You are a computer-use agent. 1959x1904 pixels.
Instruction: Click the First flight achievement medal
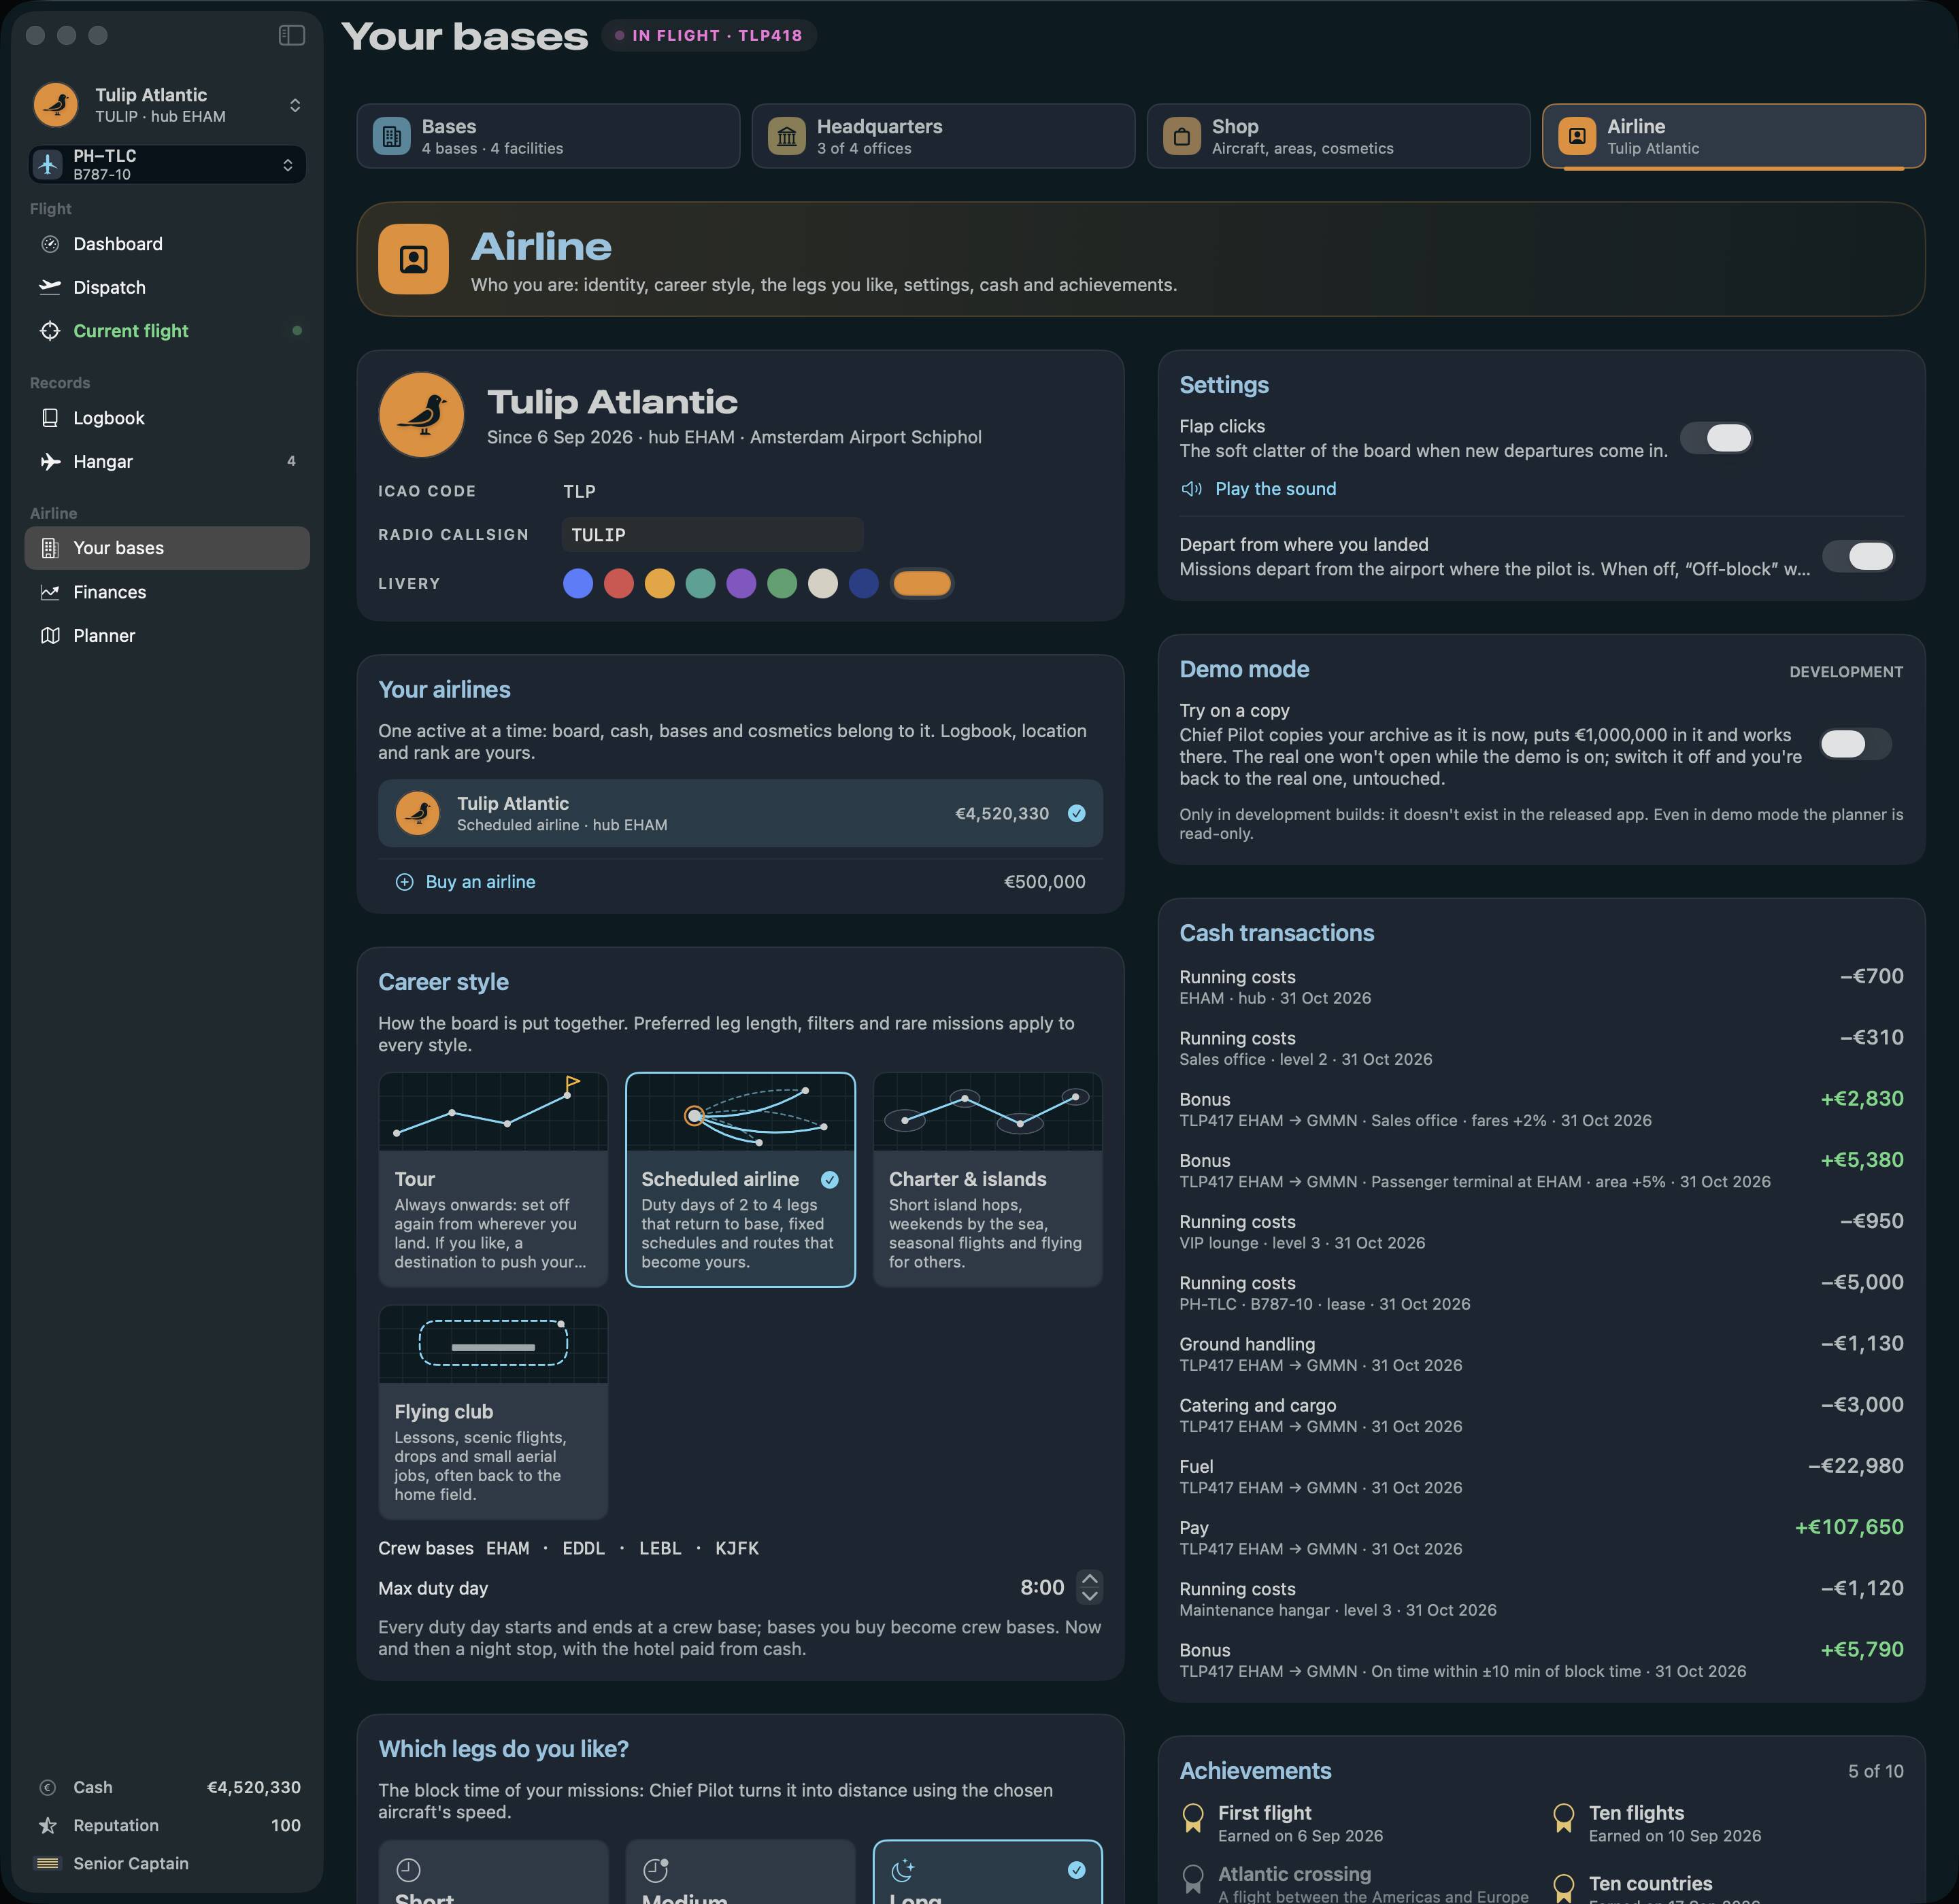pyautogui.click(x=1192, y=1817)
